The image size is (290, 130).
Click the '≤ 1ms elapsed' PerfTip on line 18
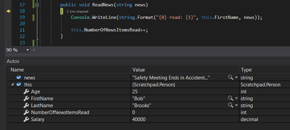coord(77,12)
